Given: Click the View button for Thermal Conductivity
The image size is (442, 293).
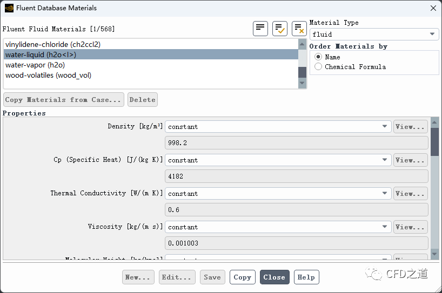Looking at the screenshot, I should 411,194.
